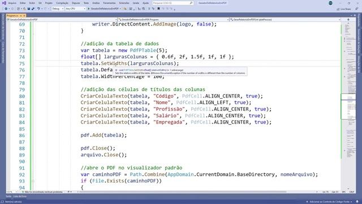Screen dimensions: 362x204
Task: Expand the undo history dropdown arrow
Action: click(x=42, y=9)
